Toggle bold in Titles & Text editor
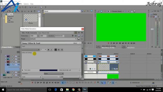Screen dimensions: 163x92 click(48, 50)
